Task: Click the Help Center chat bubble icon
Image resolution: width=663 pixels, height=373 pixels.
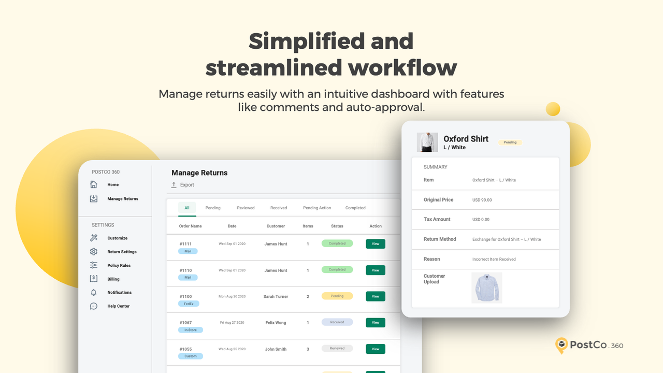Action: (94, 306)
